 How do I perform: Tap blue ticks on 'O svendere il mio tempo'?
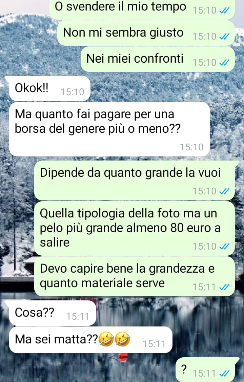tap(224, 10)
